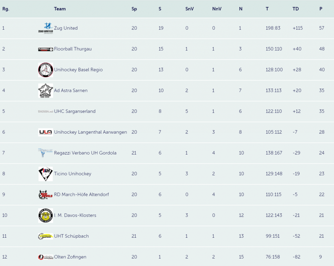Viewport: 334px width, 266px height.
Task: Click the +115 goal difference cell
Action: pos(297,28)
